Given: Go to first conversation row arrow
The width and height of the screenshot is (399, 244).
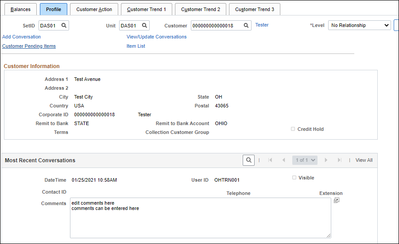Looking at the screenshot, I should [270, 160].
